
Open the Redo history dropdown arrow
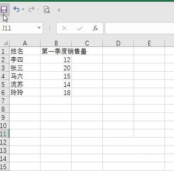38,10
